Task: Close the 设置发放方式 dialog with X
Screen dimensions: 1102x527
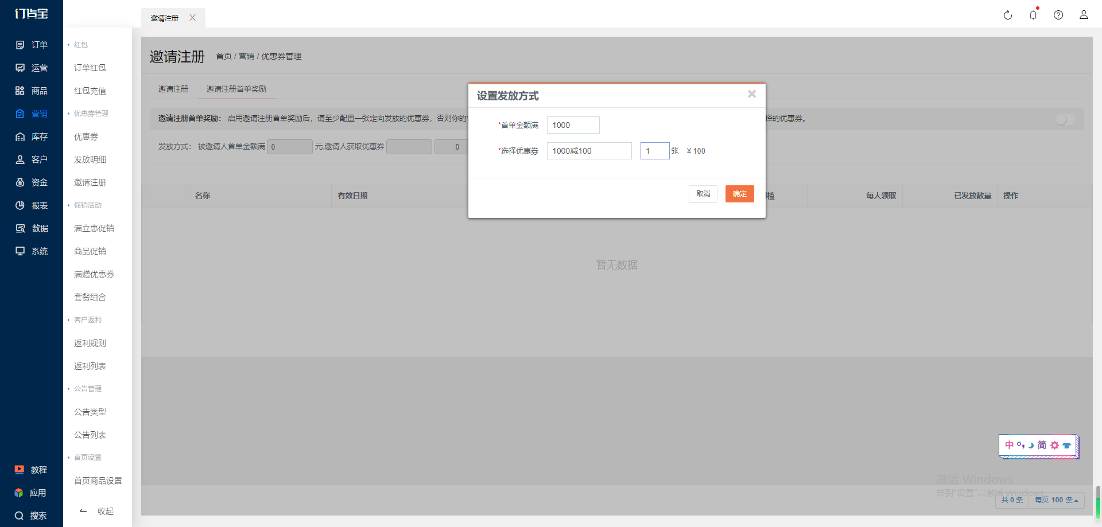Action: [x=752, y=94]
